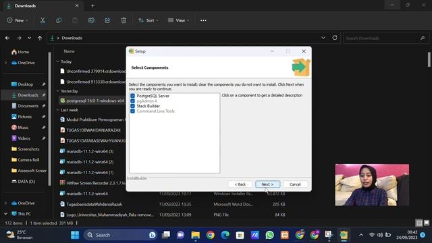Click the Share icon in Explorer toolbar
The height and width of the screenshot is (243, 432).
click(107, 20)
